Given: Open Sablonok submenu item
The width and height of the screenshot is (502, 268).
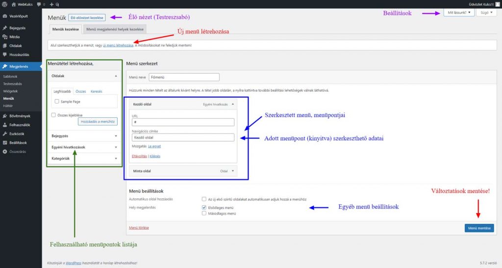Looking at the screenshot, I should tap(10, 76).
